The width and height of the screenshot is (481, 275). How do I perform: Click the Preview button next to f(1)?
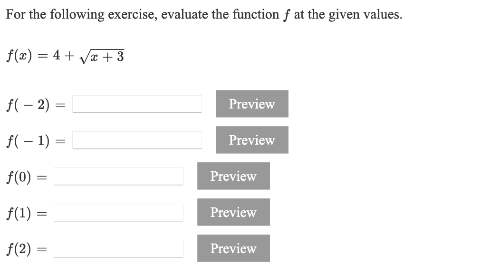[233, 212]
